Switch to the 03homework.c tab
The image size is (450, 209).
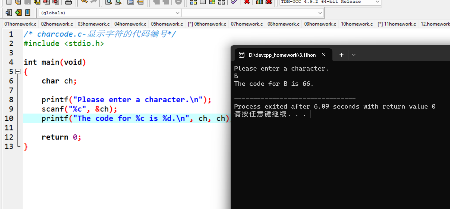[x=93, y=24]
